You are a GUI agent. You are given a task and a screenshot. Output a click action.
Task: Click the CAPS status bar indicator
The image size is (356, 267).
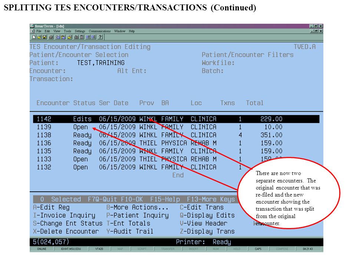pos(258,249)
